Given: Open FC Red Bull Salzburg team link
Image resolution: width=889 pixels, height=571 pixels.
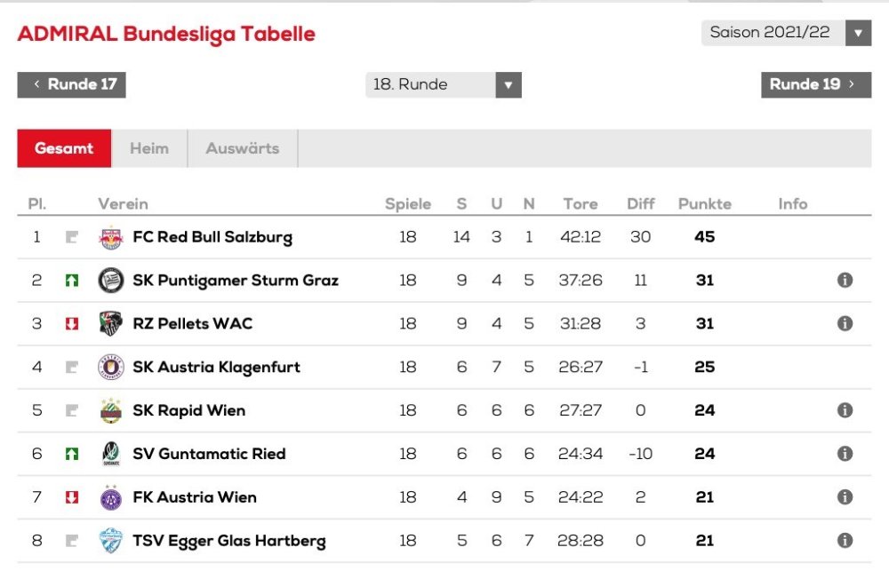Looking at the screenshot, I should pyautogui.click(x=212, y=237).
